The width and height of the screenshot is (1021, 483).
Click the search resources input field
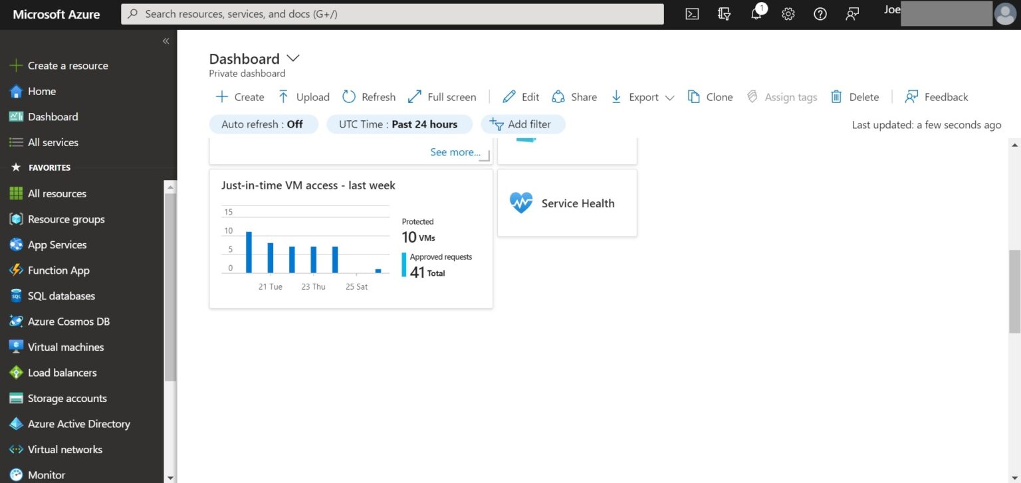(392, 13)
